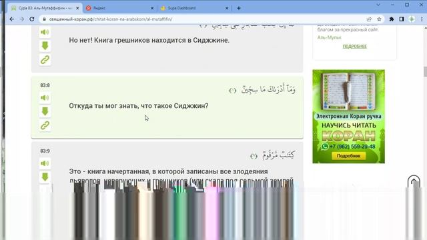This screenshot has height=240, width=427.
Task: Go back in browser history
Action: (12, 19)
